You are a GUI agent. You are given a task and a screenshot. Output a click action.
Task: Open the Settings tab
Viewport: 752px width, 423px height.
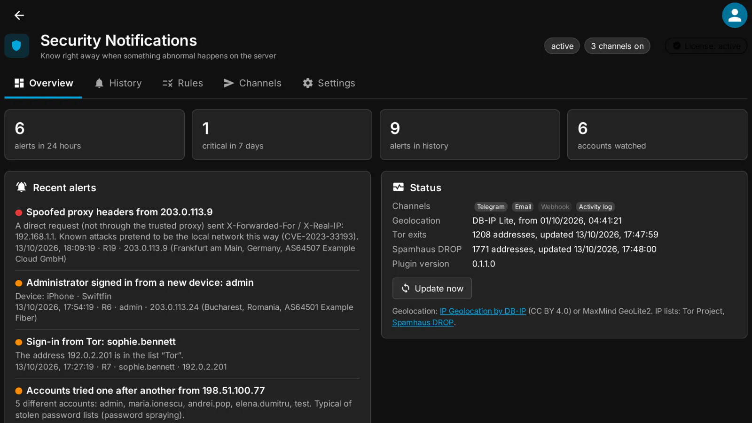pos(329,83)
